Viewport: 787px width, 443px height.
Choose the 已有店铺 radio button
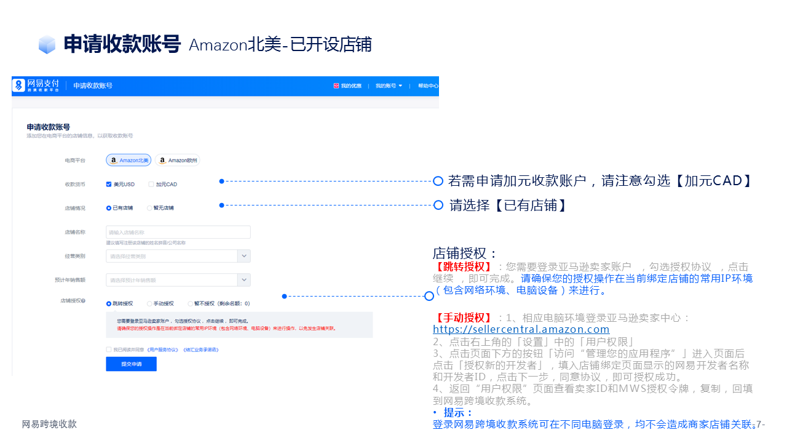pyautogui.click(x=109, y=208)
